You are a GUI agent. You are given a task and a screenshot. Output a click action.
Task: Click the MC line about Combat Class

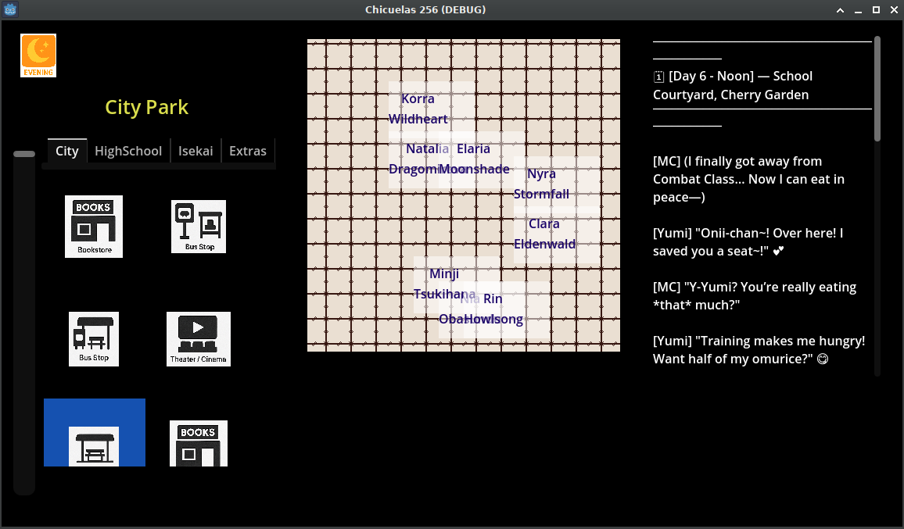tap(748, 179)
